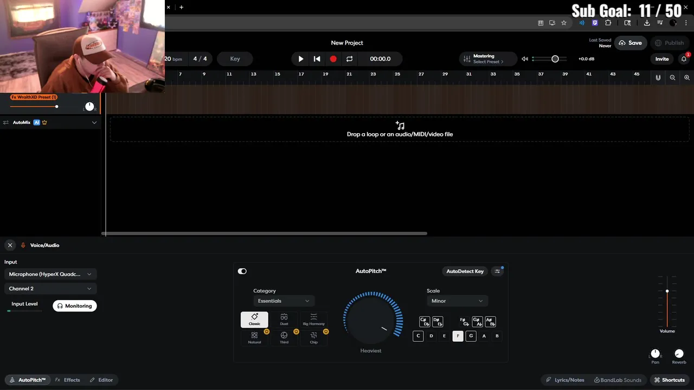The height and width of the screenshot is (390, 694).
Task: Toggle the F# / Gb note key
Action: [x=464, y=322]
